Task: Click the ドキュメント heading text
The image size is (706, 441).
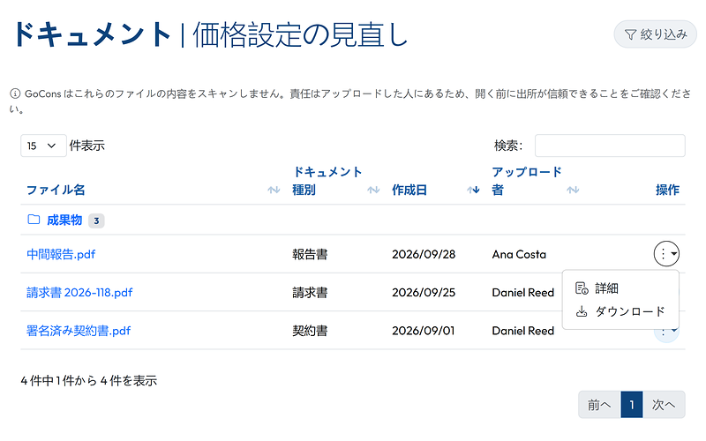Action: point(92,34)
